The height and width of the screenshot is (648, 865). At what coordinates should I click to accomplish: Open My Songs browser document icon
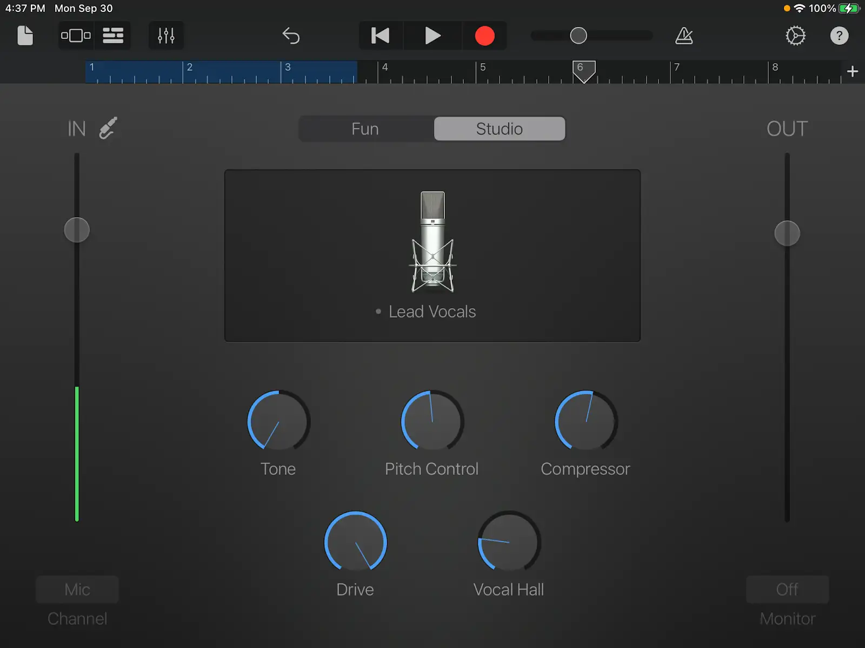click(25, 36)
